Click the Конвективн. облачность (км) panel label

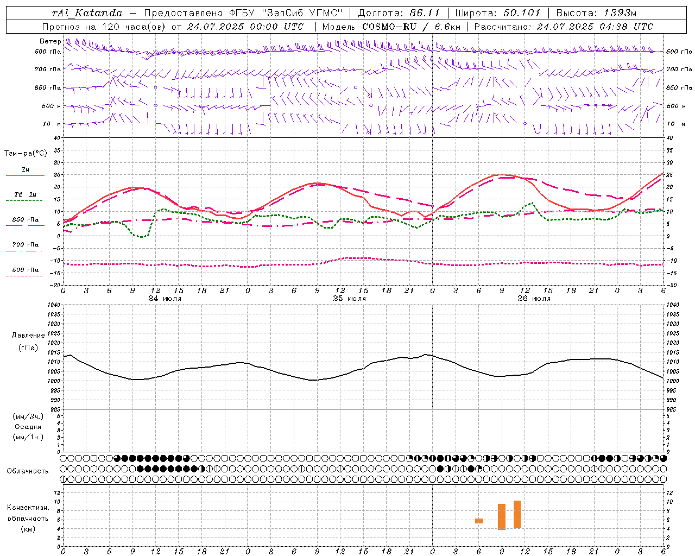coord(28,518)
